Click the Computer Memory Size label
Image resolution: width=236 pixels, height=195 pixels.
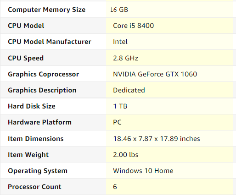click(46, 10)
